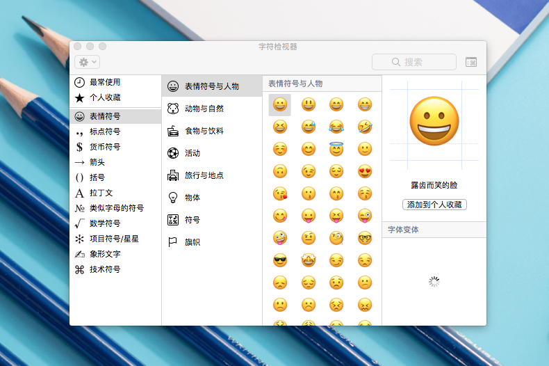Open the 动物与自然 subcategory
The width and height of the screenshot is (549, 366).
tap(212, 109)
